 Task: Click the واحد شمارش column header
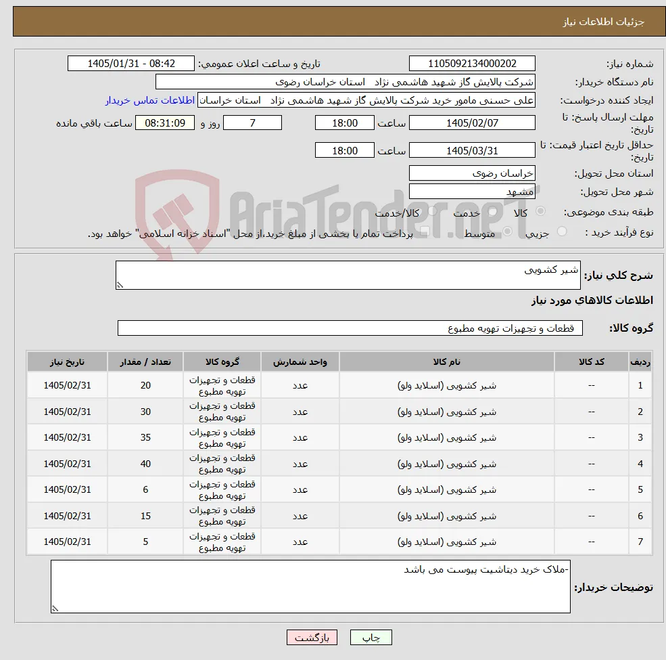click(300, 361)
